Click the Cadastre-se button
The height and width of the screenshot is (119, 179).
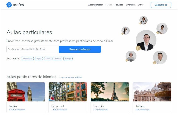pos(161,5)
